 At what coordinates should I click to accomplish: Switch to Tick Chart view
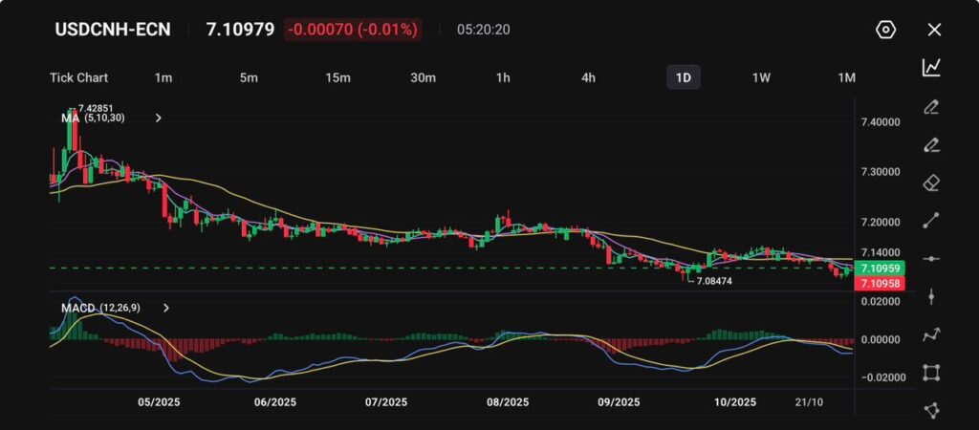(78, 77)
